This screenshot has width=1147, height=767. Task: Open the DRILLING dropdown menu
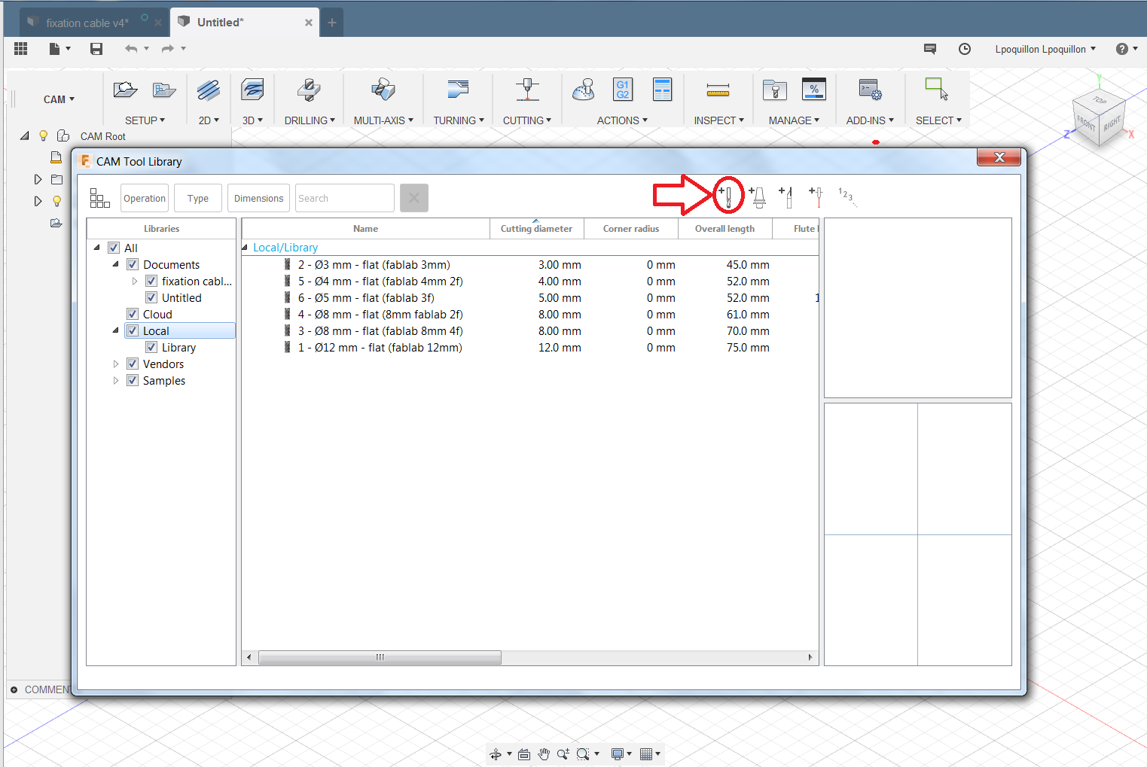pos(310,120)
